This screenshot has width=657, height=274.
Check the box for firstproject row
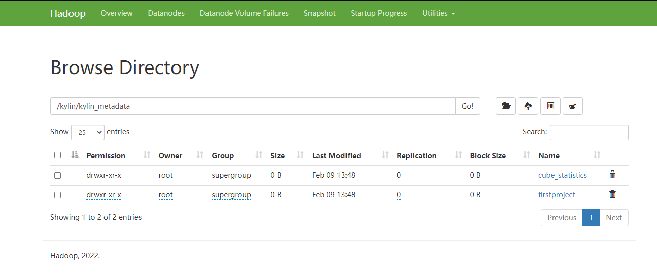tap(58, 195)
